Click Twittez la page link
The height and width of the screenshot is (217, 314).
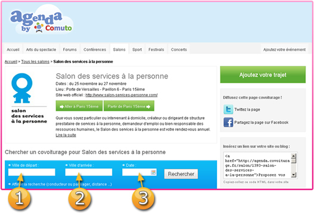tap(247, 109)
